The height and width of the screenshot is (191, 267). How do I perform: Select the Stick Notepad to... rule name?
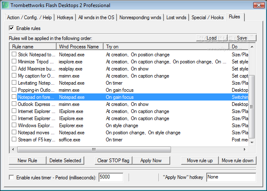click(x=36, y=55)
